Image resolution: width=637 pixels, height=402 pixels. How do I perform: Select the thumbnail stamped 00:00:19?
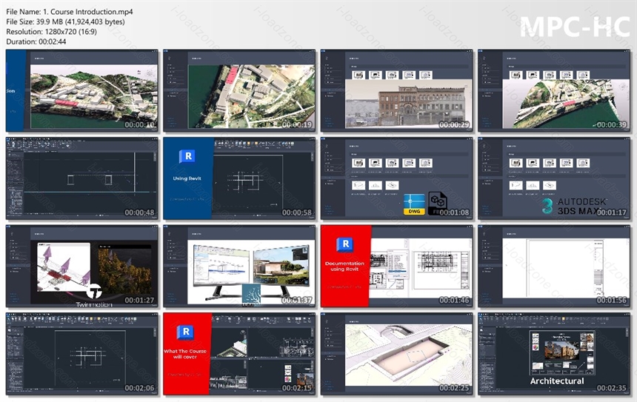tap(239, 91)
